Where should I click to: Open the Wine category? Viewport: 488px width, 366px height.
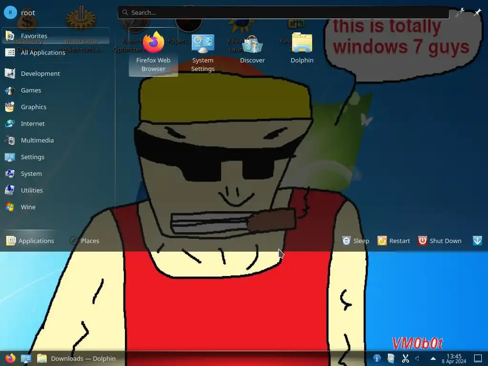pos(56,207)
